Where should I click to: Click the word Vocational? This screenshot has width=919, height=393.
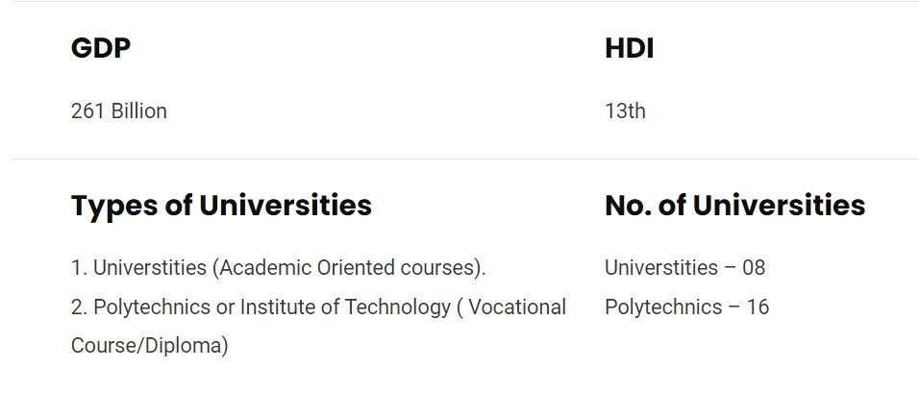click(517, 307)
